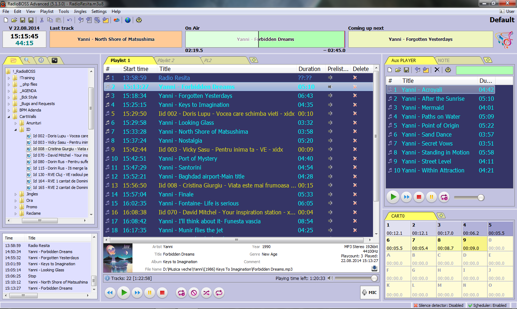Toggle repeat mode in Aux player
The width and height of the screenshot is (517, 309).
444,197
